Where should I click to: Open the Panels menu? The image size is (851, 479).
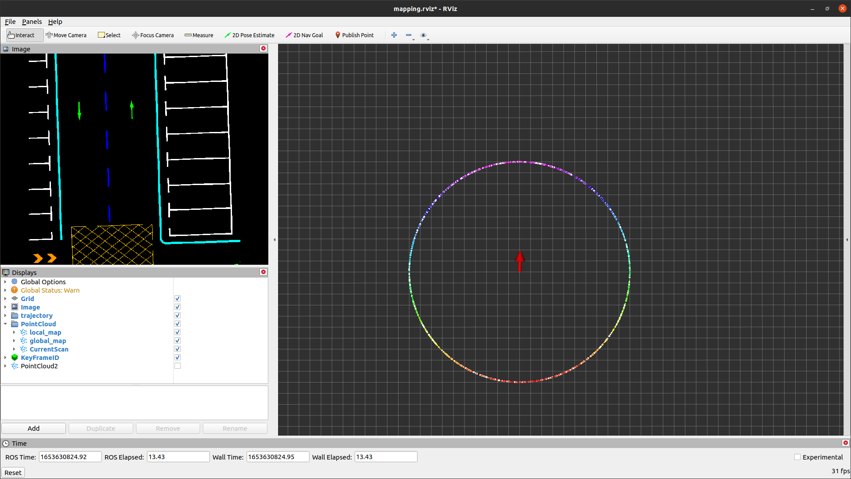click(x=31, y=21)
